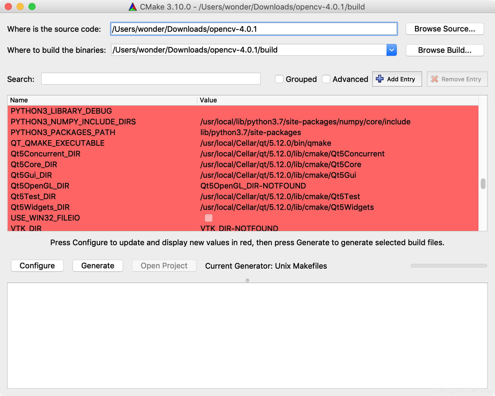Click the yellow minimize window button
The height and width of the screenshot is (396, 495).
[x=20, y=7]
